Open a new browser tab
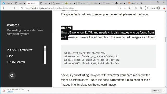This screenshot has width=167, height=94. point(141,3)
